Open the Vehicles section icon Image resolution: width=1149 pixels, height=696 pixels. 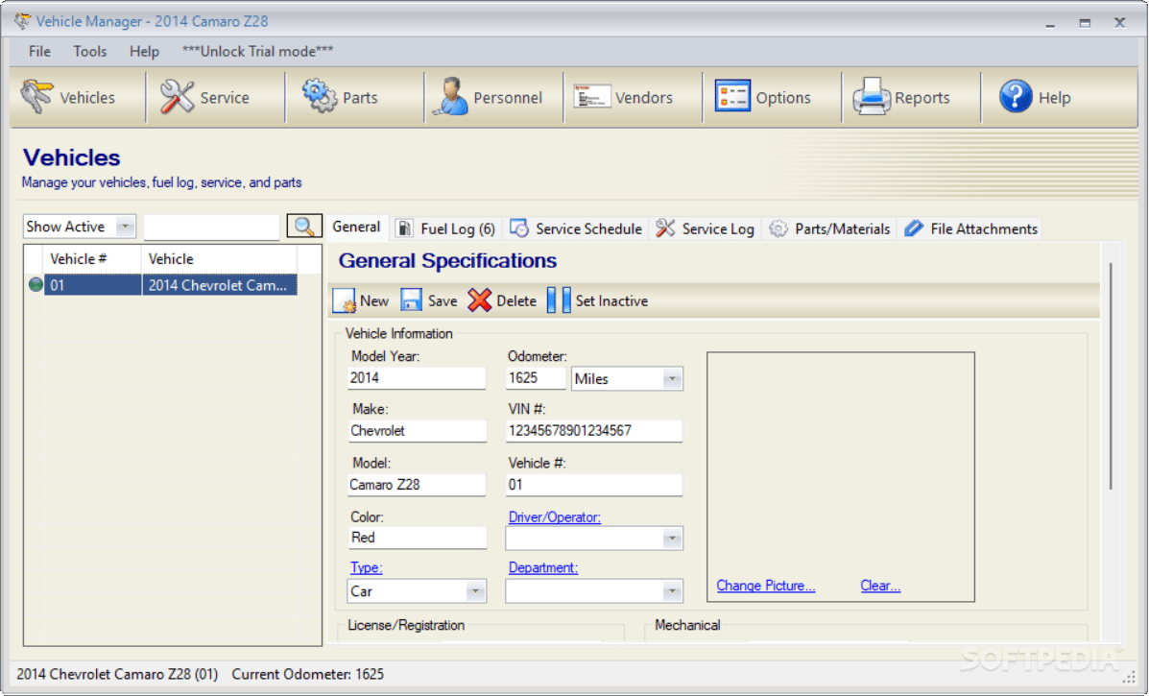coord(37,97)
